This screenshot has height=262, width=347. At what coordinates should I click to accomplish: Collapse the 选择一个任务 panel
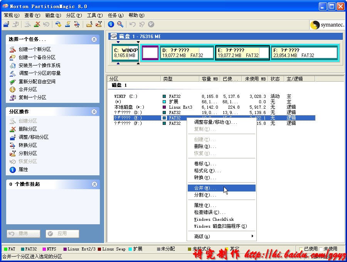coord(94,39)
